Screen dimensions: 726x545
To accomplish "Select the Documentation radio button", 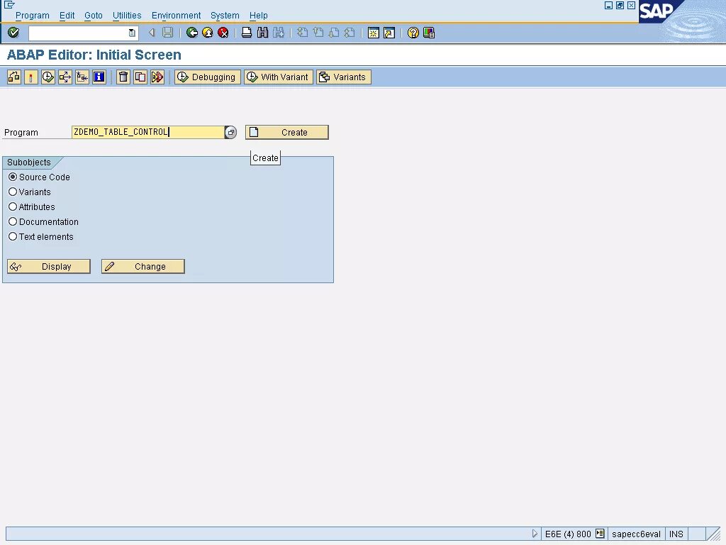I will pyautogui.click(x=13, y=221).
